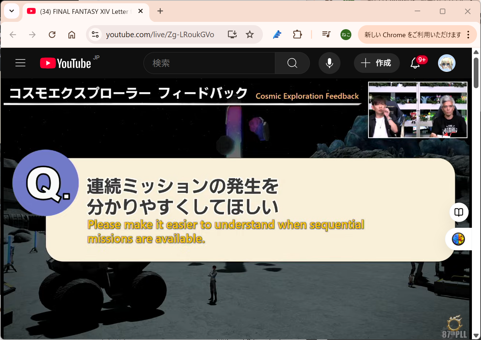Open the blue feather extension icon
Screen dimensions: 481x340
point(277,35)
